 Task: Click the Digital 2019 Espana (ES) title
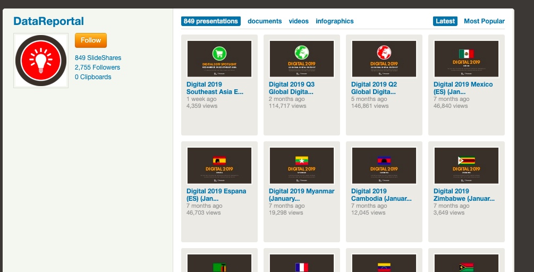pyautogui.click(x=216, y=195)
